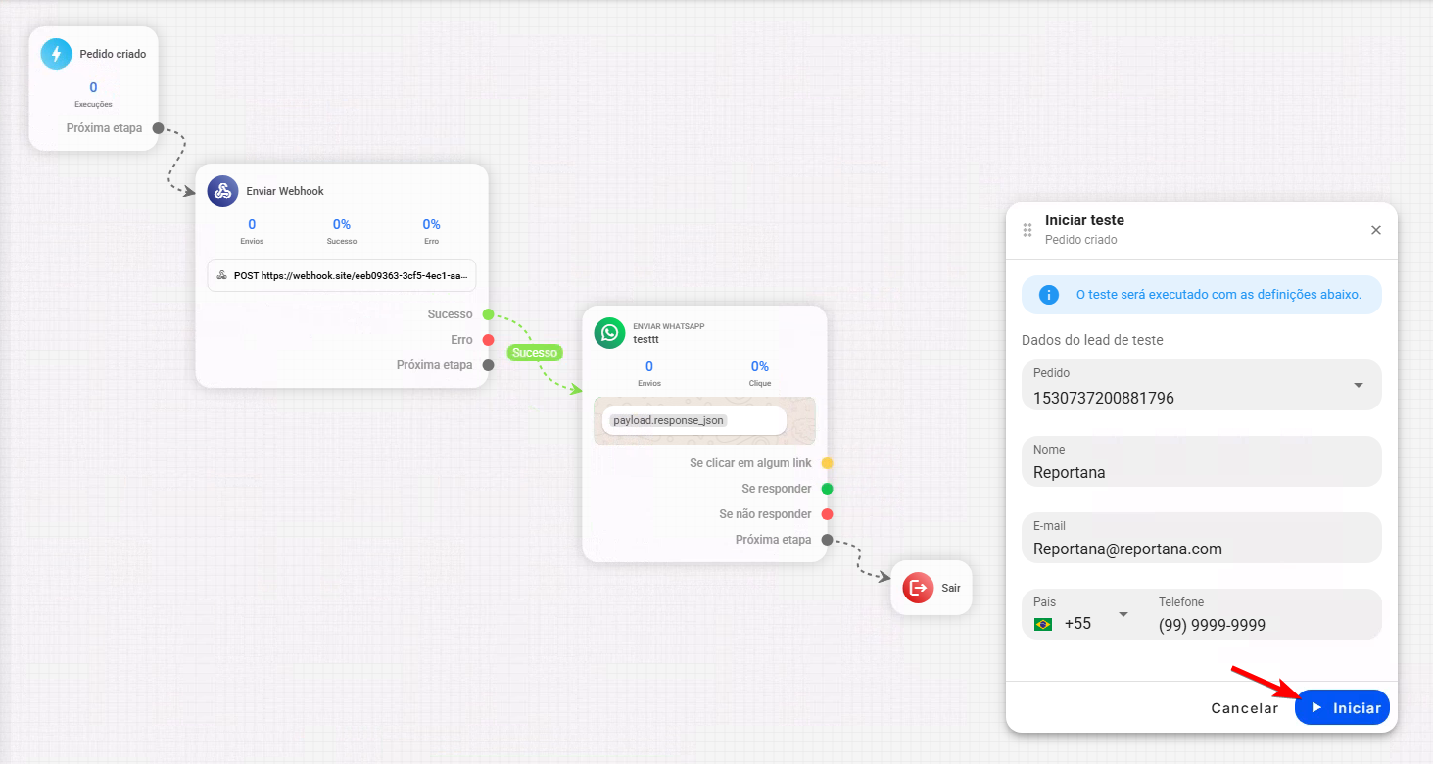This screenshot has height=764, width=1433.
Task: Click the yellow Se clicar em algum link dot
Action: (828, 463)
